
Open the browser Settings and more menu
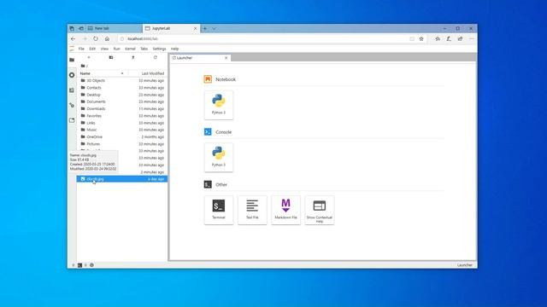(x=472, y=39)
